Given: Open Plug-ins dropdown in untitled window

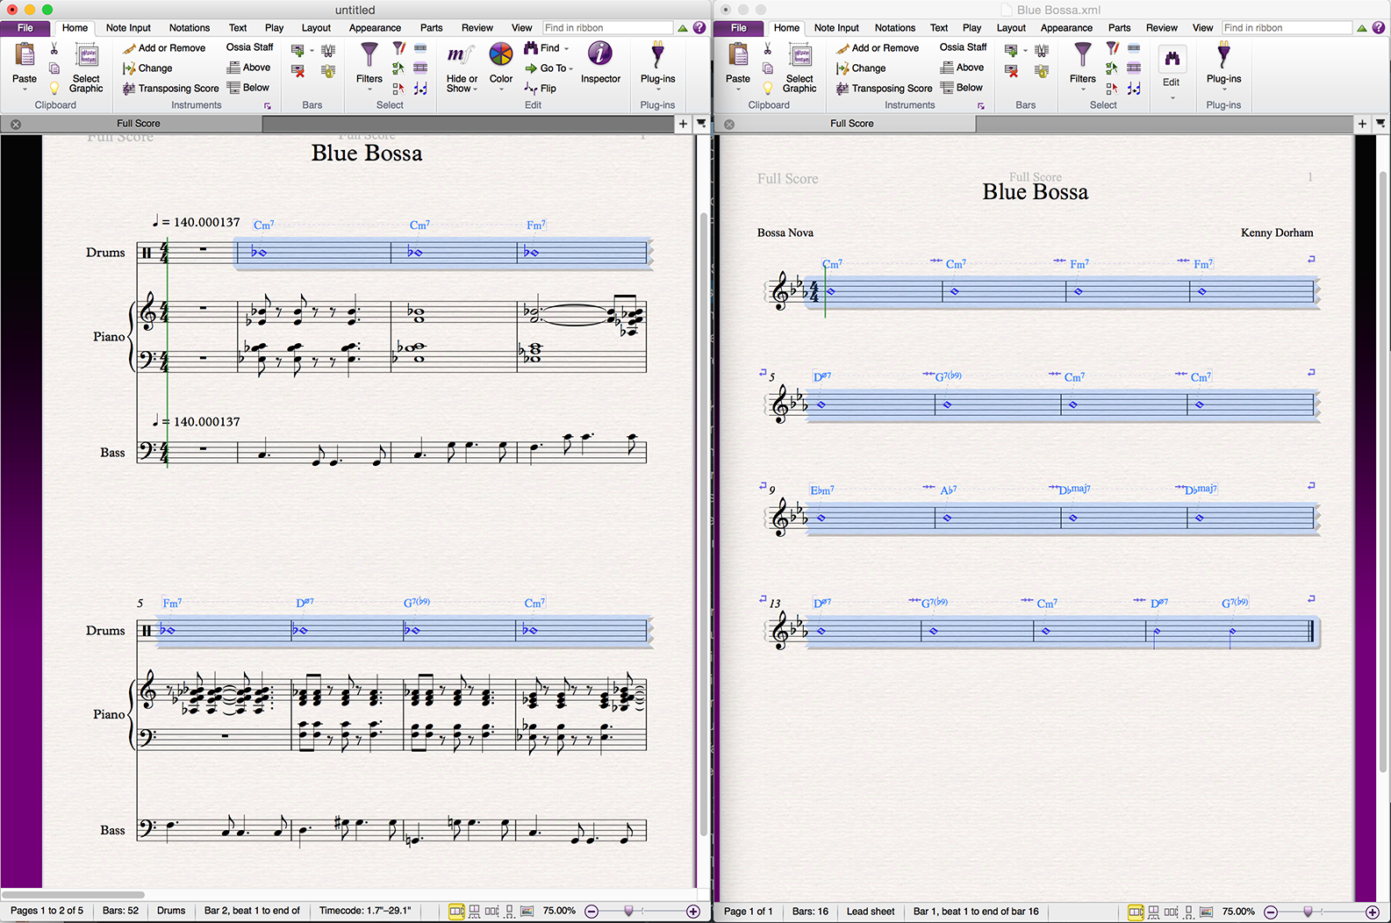Looking at the screenshot, I should pos(657,65).
